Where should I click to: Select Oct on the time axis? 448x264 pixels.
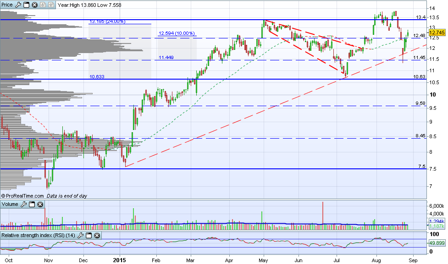pos(9,260)
